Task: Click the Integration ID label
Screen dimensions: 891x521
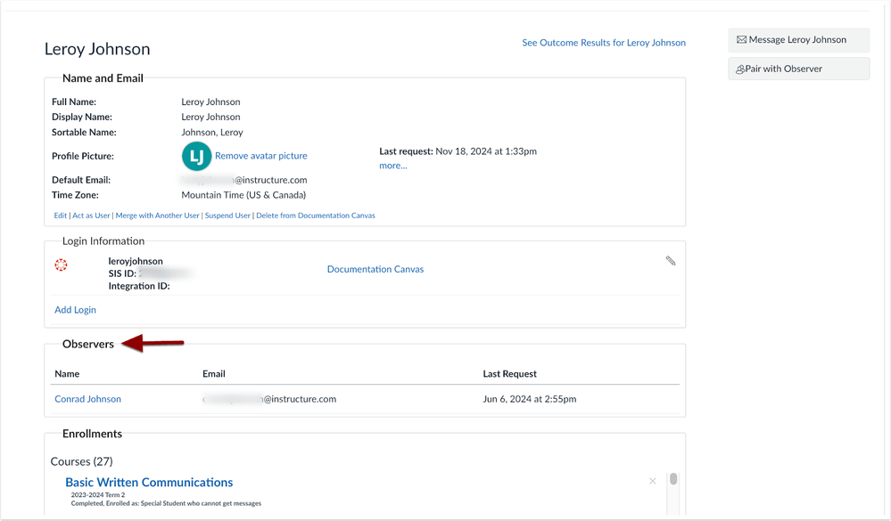Action: coord(139,286)
